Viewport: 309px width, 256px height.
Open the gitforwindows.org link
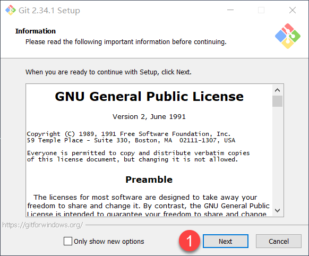(x=42, y=225)
